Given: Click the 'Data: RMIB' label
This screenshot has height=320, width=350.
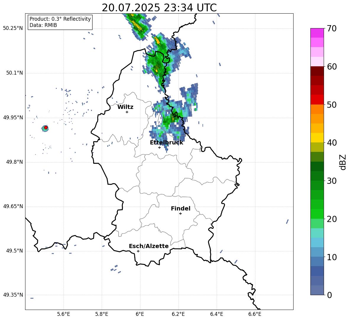Looking at the screenshot, I should (43, 25).
